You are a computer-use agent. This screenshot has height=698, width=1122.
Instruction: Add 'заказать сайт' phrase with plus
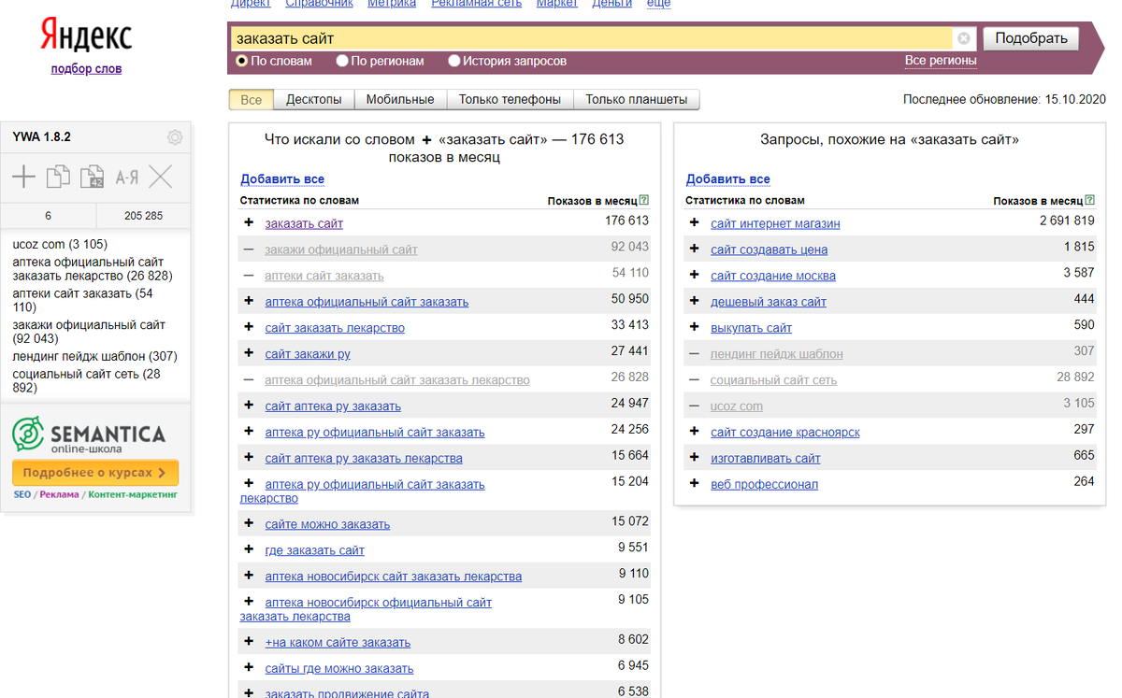[249, 223]
